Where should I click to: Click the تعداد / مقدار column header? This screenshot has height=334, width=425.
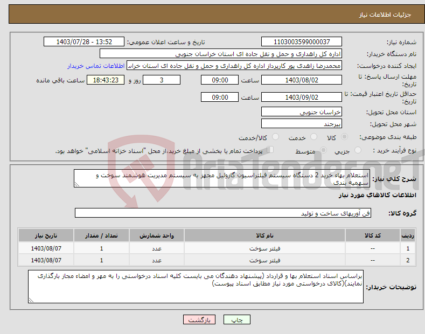[x=101, y=235]
